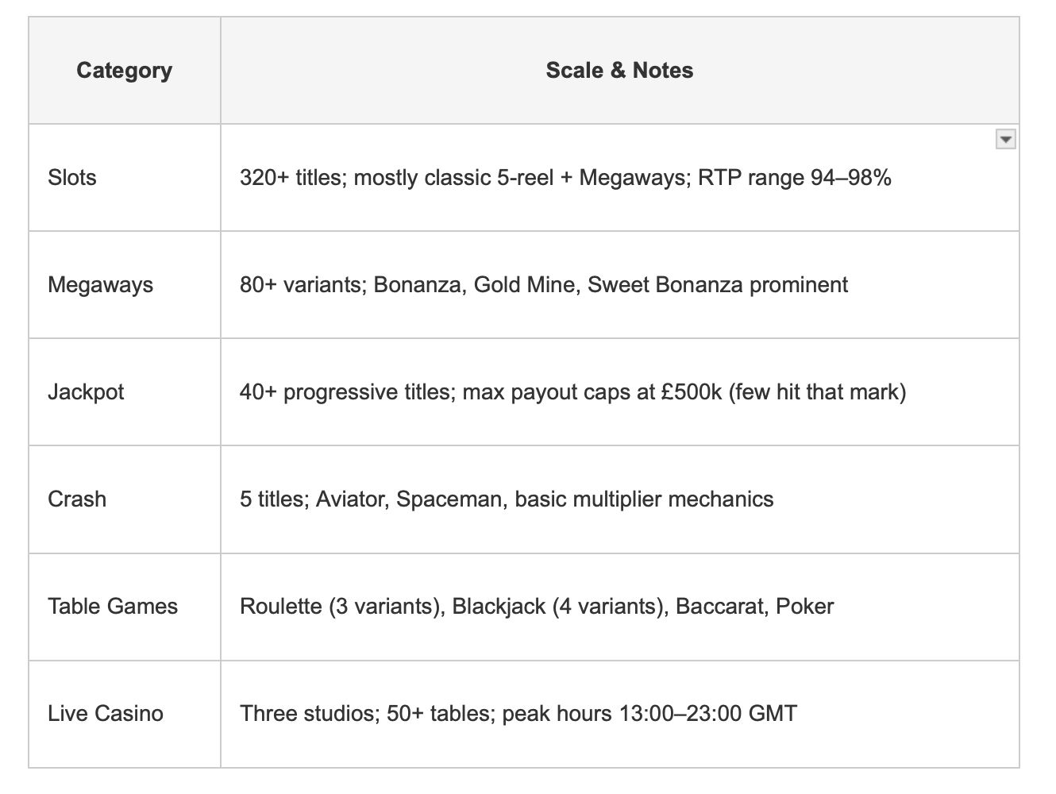Select the Scale & Notes header cell
This screenshot has height=794, width=1056.
tap(619, 71)
